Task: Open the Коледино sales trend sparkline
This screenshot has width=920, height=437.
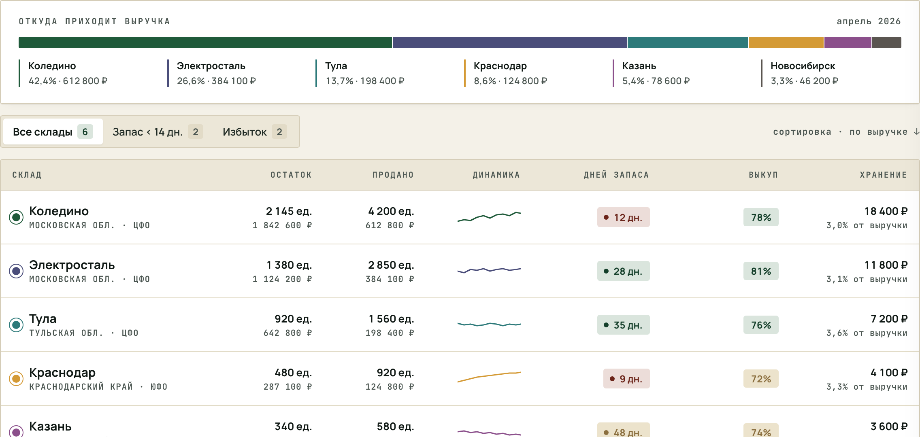Action: 489,216
